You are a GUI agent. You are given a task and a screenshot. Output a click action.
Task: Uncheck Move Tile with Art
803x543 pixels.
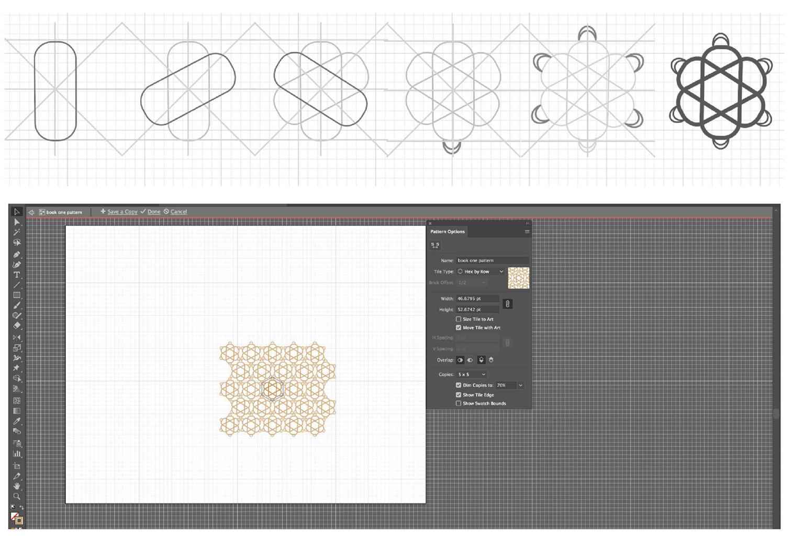click(459, 327)
